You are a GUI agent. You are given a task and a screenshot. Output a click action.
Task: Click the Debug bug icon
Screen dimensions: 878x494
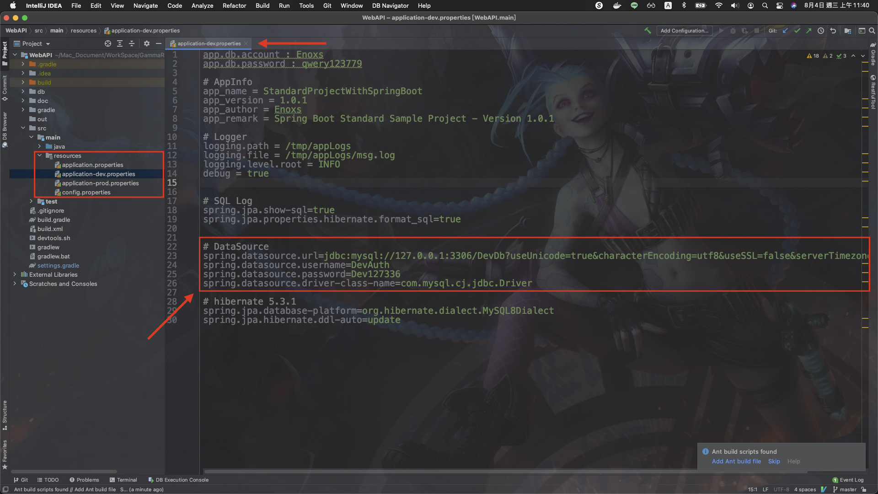733,31
